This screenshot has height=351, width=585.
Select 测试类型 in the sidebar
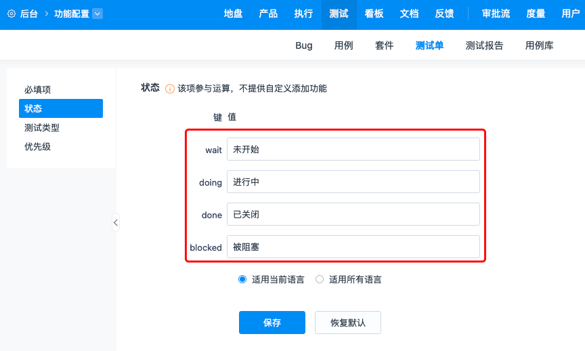(x=42, y=127)
